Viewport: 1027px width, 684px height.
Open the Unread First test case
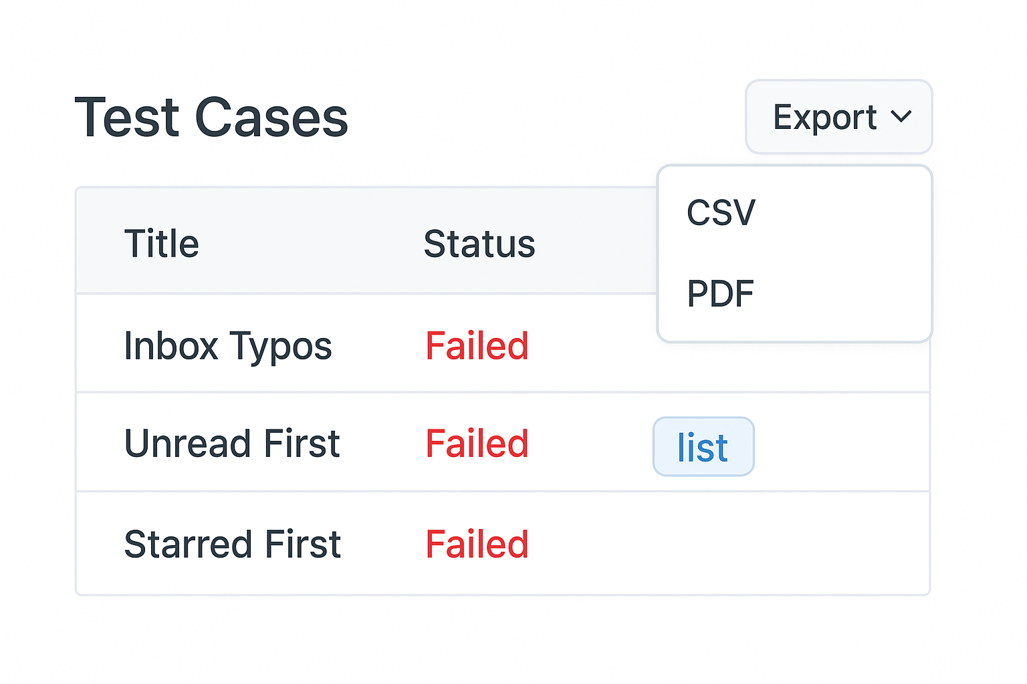pyautogui.click(x=232, y=444)
